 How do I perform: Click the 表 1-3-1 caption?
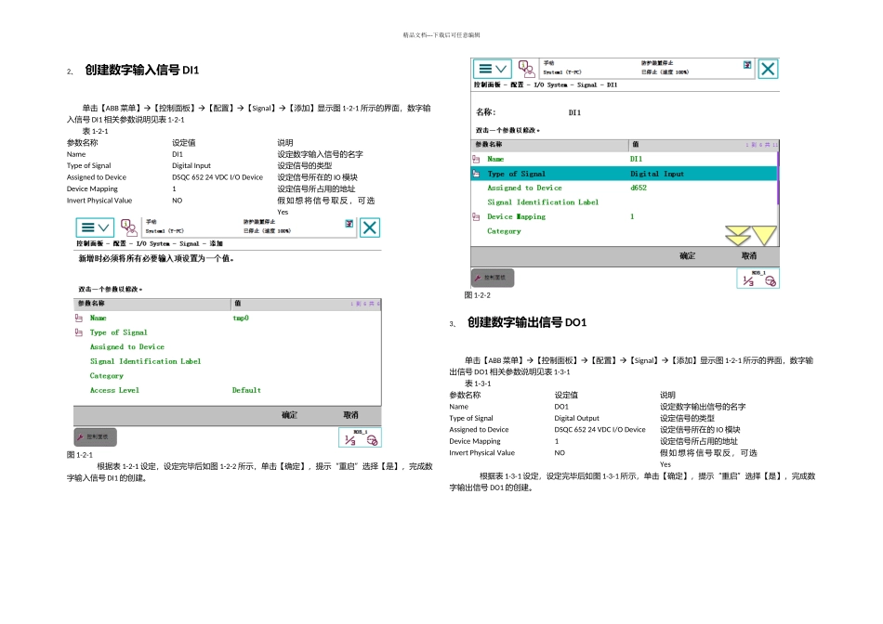pos(478,383)
